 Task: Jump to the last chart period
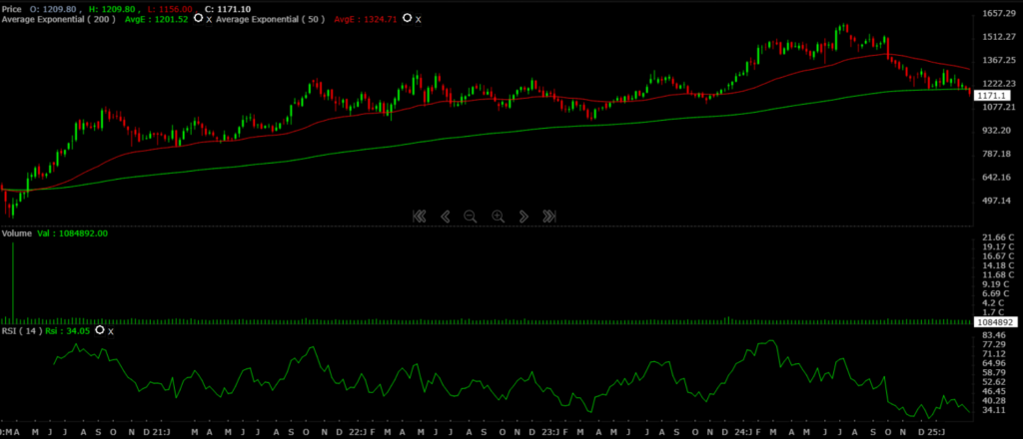point(549,217)
